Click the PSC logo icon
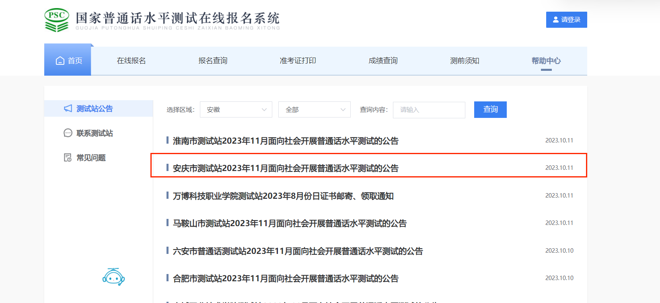Image resolution: width=660 pixels, height=303 pixels. click(x=57, y=20)
